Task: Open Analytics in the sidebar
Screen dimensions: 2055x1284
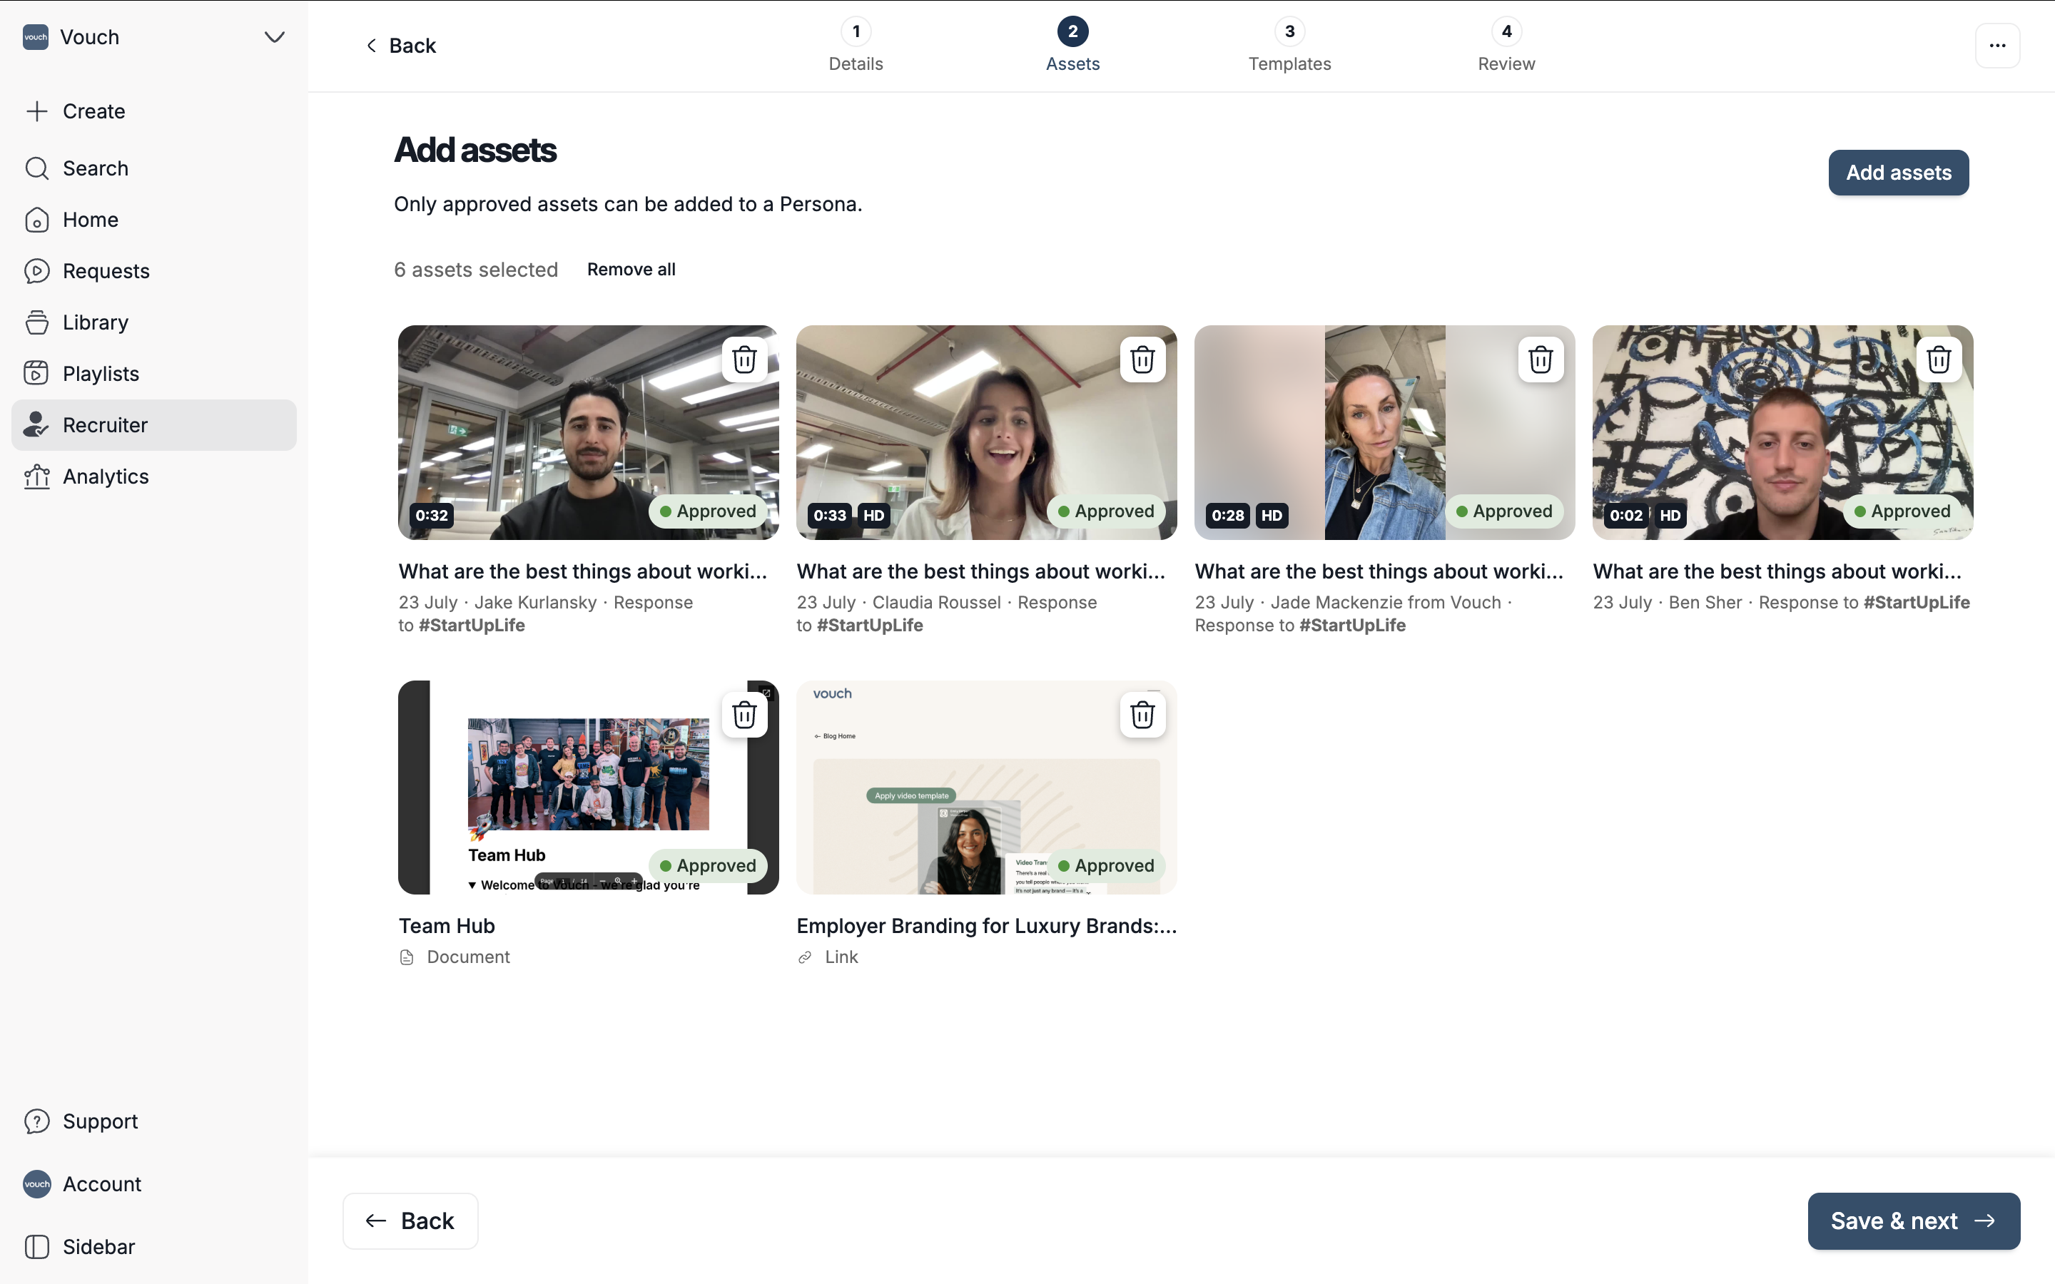Action: pos(153,477)
